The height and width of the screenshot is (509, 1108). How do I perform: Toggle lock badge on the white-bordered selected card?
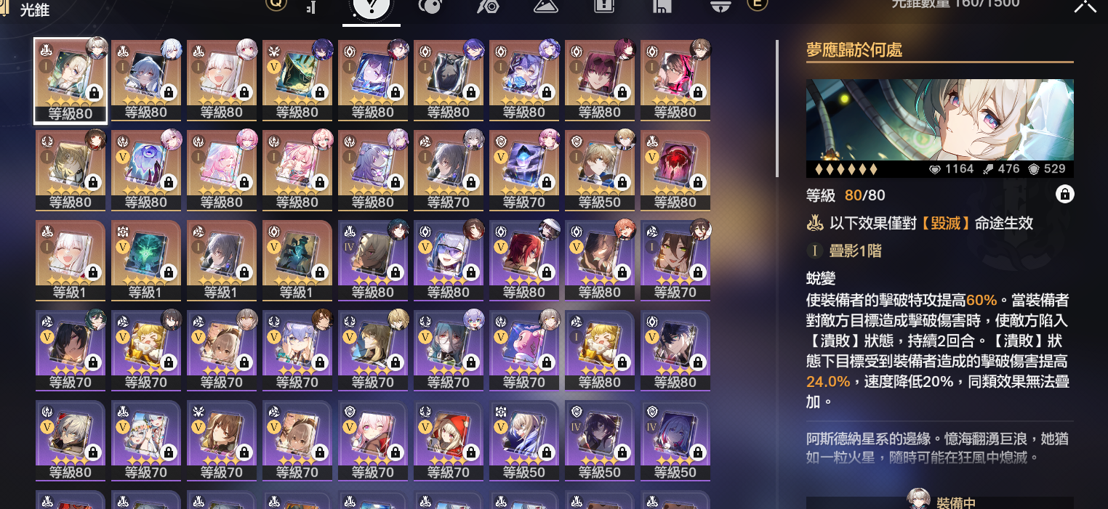[93, 92]
